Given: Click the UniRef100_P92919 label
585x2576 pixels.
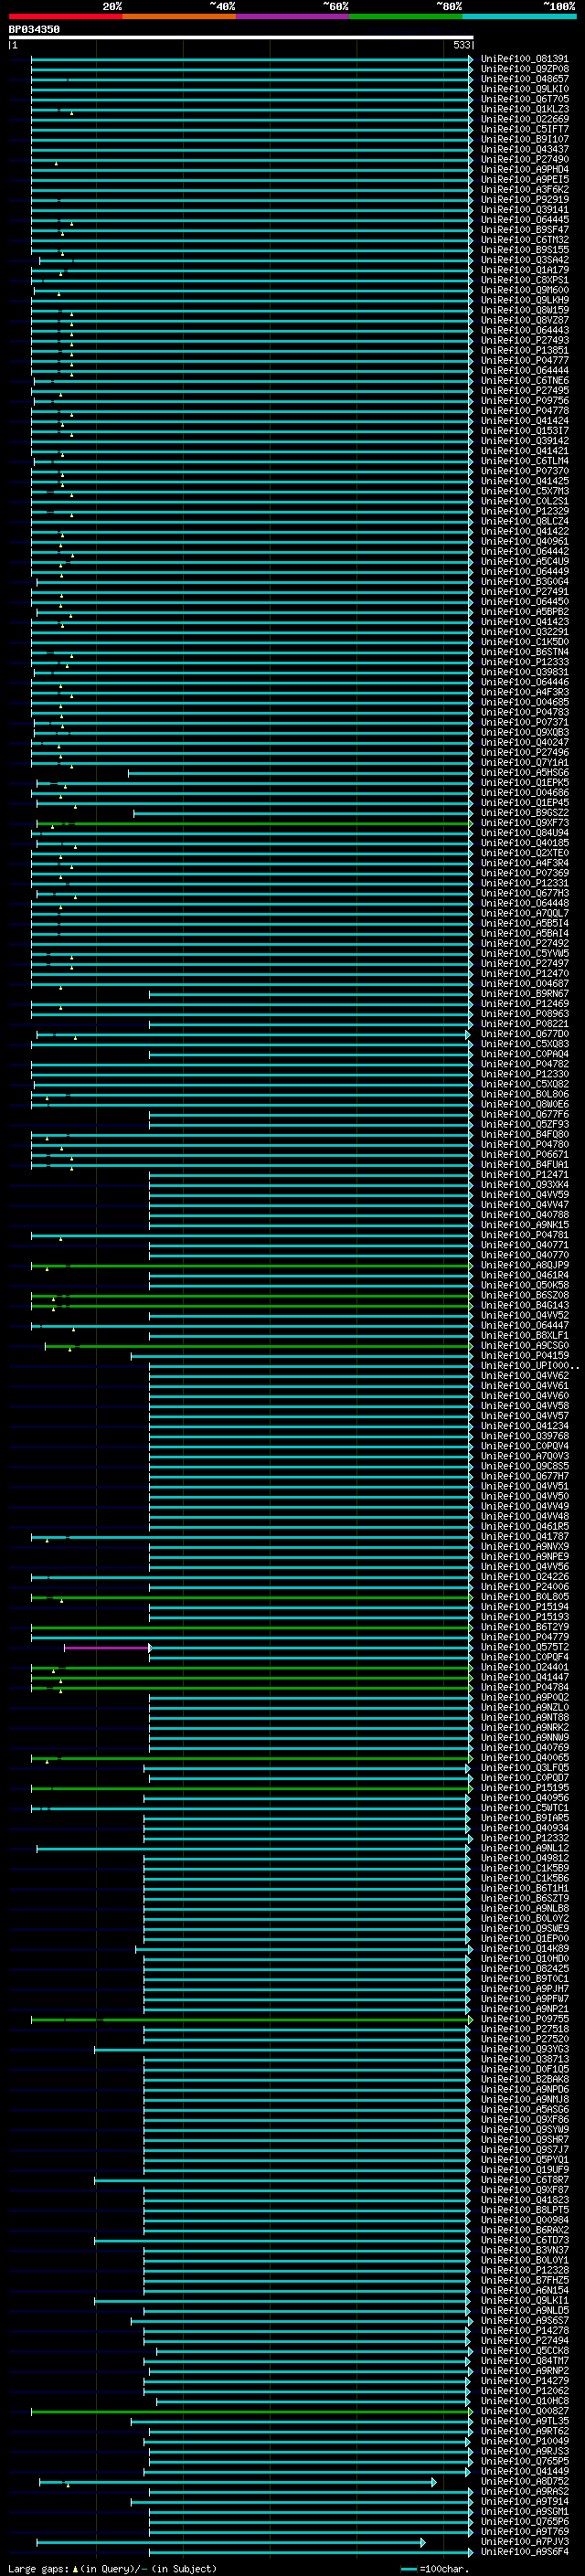Looking at the screenshot, I should pyautogui.click(x=525, y=199).
